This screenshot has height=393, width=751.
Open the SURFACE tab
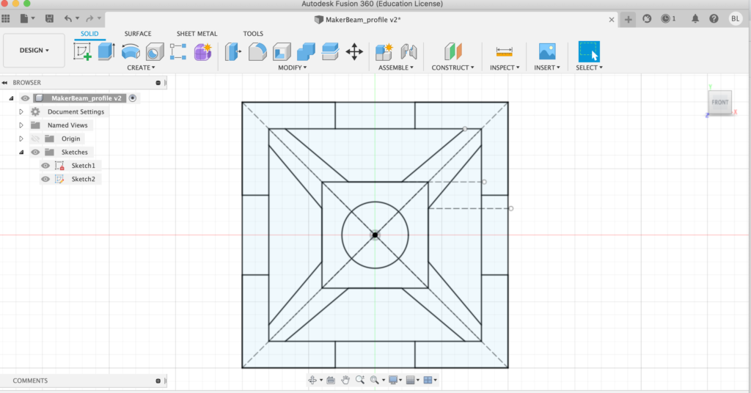138,34
